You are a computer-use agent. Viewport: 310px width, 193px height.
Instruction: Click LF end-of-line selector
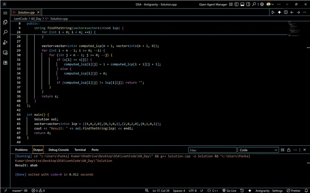pyautogui.click(x=201, y=191)
